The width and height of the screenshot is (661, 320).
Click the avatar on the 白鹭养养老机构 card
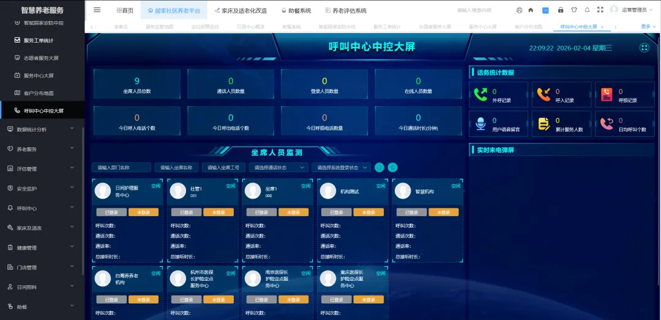click(x=103, y=278)
